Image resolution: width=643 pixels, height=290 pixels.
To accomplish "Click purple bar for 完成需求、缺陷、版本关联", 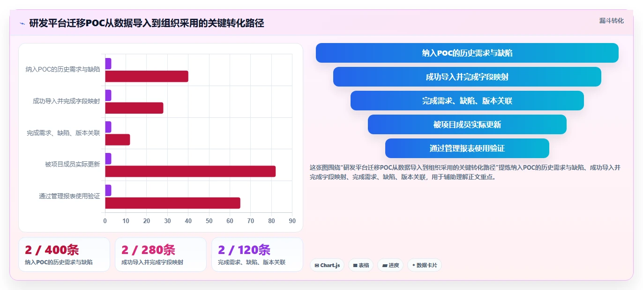I will (x=108, y=127).
